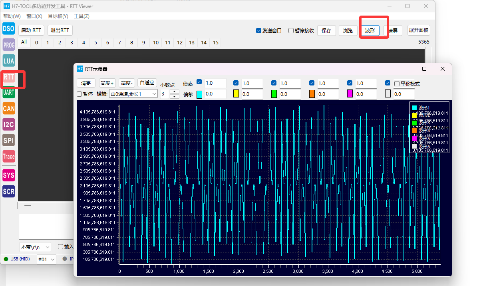The height and width of the screenshot is (286, 479).
Task: Click the yellow waveform 2 color swatch
Action: point(236,94)
